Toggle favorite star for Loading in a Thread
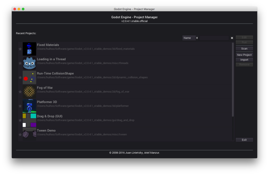 (20, 63)
